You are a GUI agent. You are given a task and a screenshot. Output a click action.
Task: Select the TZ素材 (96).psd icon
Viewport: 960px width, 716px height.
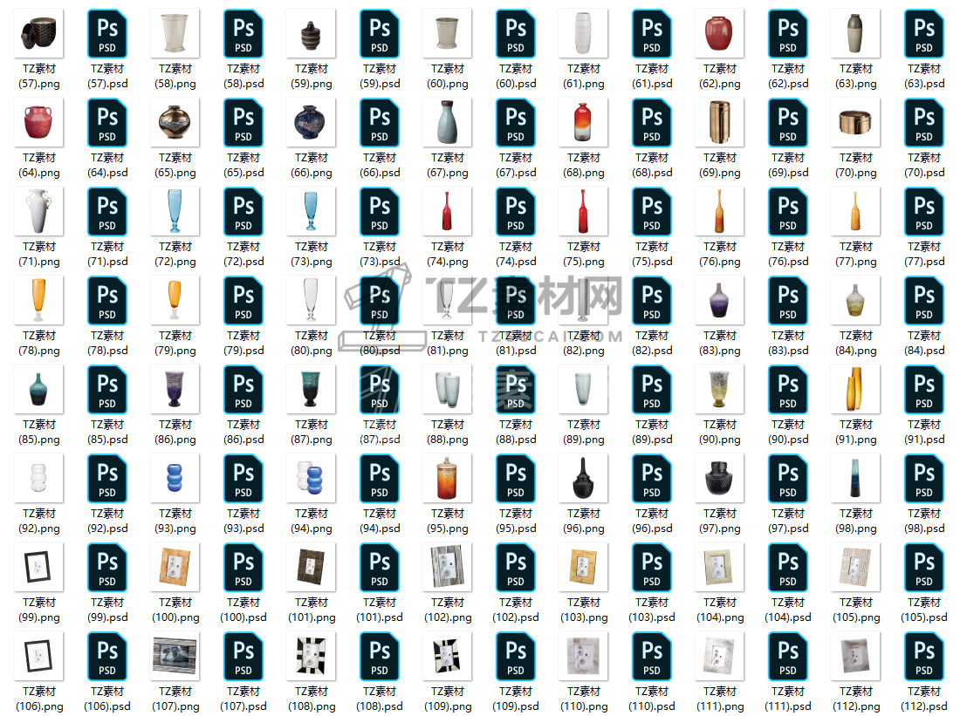(651, 479)
